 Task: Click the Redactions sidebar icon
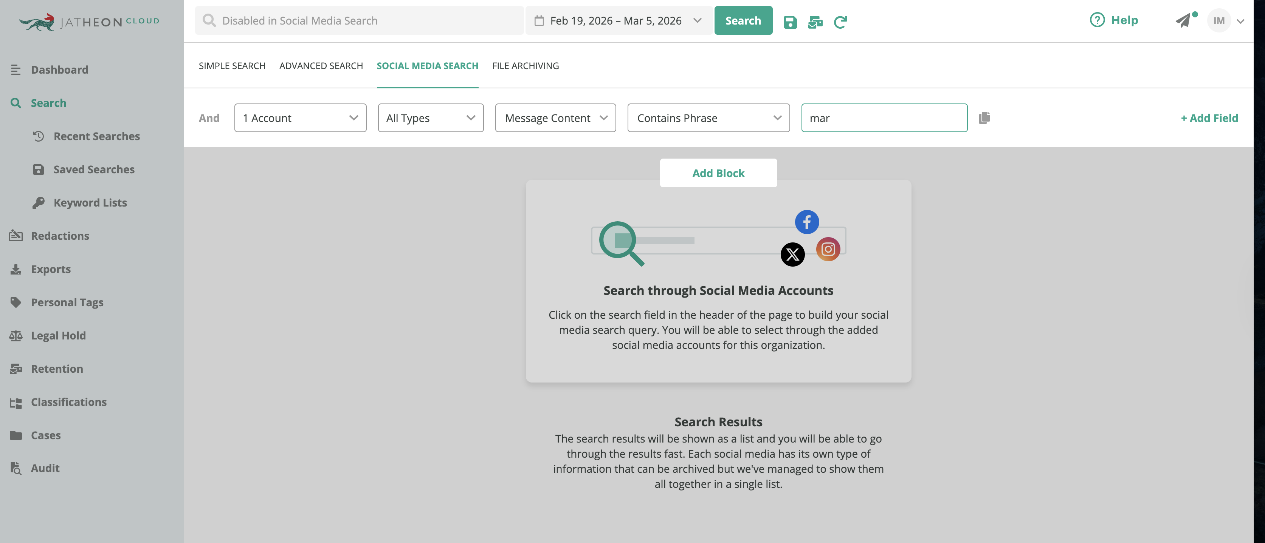(x=16, y=236)
